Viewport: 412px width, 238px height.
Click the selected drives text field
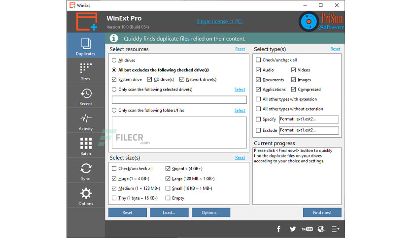(x=179, y=100)
